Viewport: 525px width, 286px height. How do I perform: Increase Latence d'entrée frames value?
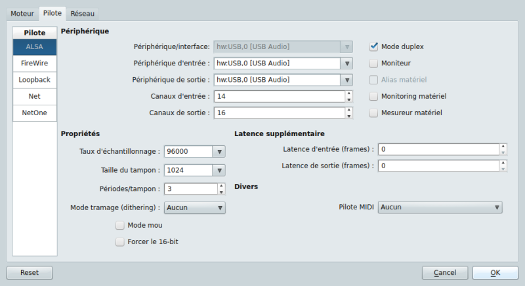[x=503, y=146]
